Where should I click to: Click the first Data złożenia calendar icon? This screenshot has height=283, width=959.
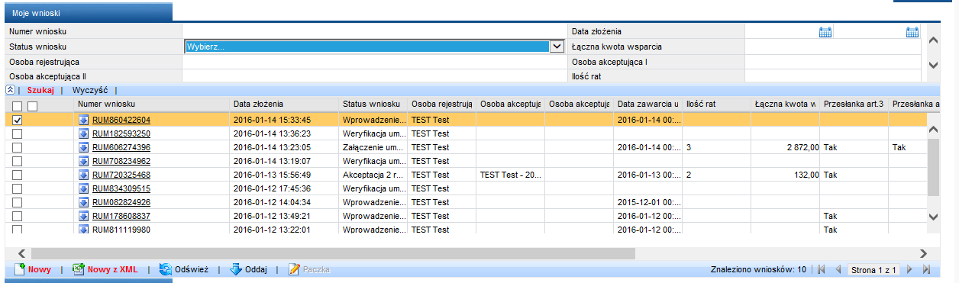(x=825, y=31)
